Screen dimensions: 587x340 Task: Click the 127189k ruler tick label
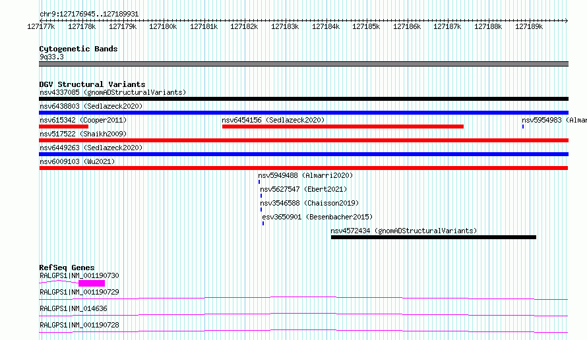[529, 26]
